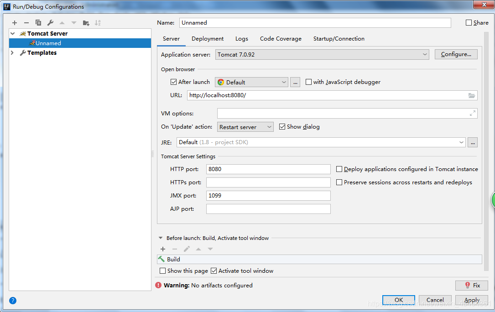Click the IntelliJ IDEA logo in the title bar
495x312 pixels.
[x=7, y=6]
